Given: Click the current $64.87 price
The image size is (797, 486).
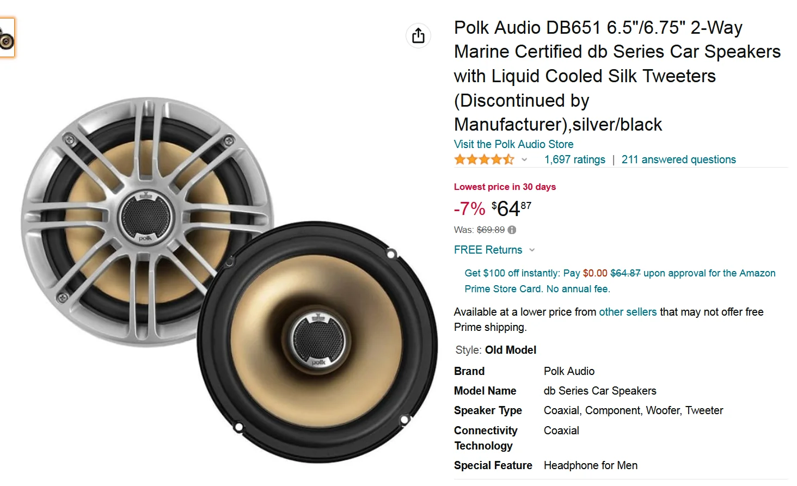Looking at the screenshot, I should point(511,208).
